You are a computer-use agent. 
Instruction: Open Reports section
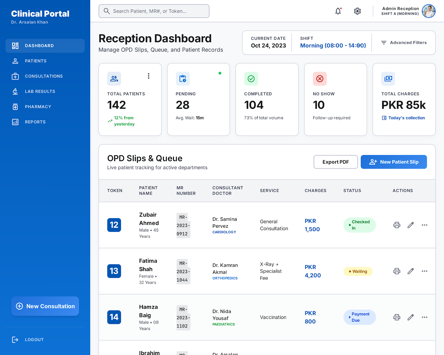point(45,122)
